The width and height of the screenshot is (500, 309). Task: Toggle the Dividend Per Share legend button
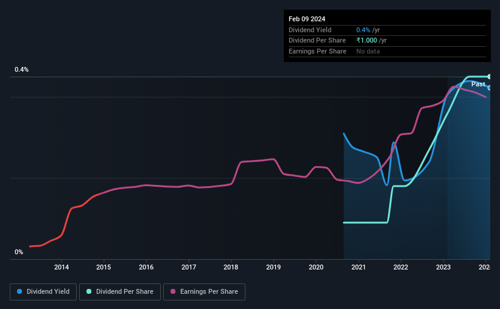pos(120,292)
